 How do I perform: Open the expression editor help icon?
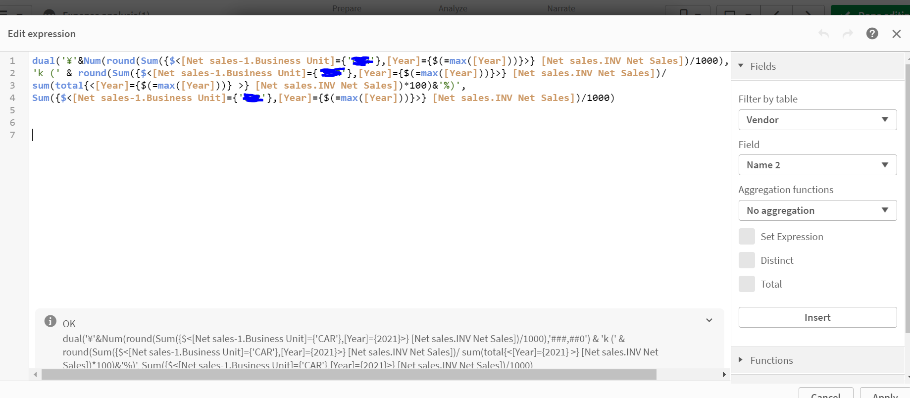pos(872,34)
